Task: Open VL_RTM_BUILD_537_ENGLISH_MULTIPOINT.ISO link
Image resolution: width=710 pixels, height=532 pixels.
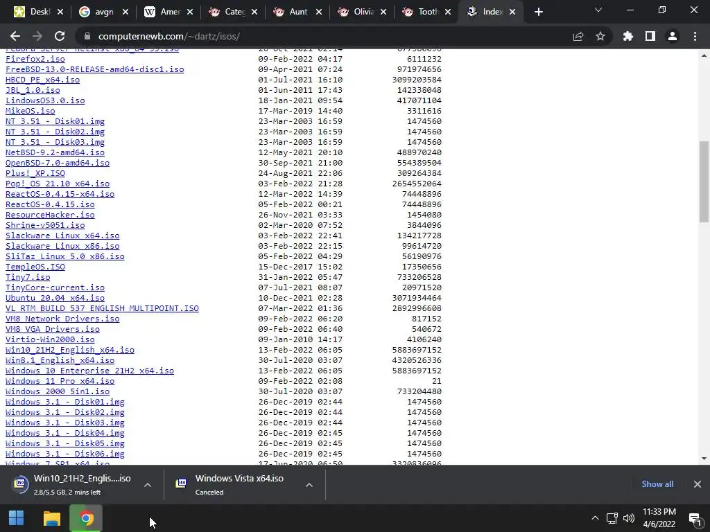Action: pos(102,308)
